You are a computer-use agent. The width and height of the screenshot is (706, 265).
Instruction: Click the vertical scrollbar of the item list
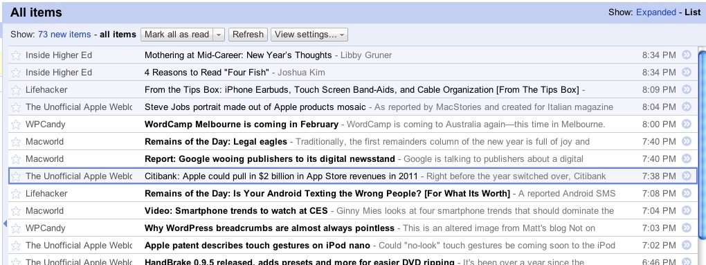coord(701,145)
